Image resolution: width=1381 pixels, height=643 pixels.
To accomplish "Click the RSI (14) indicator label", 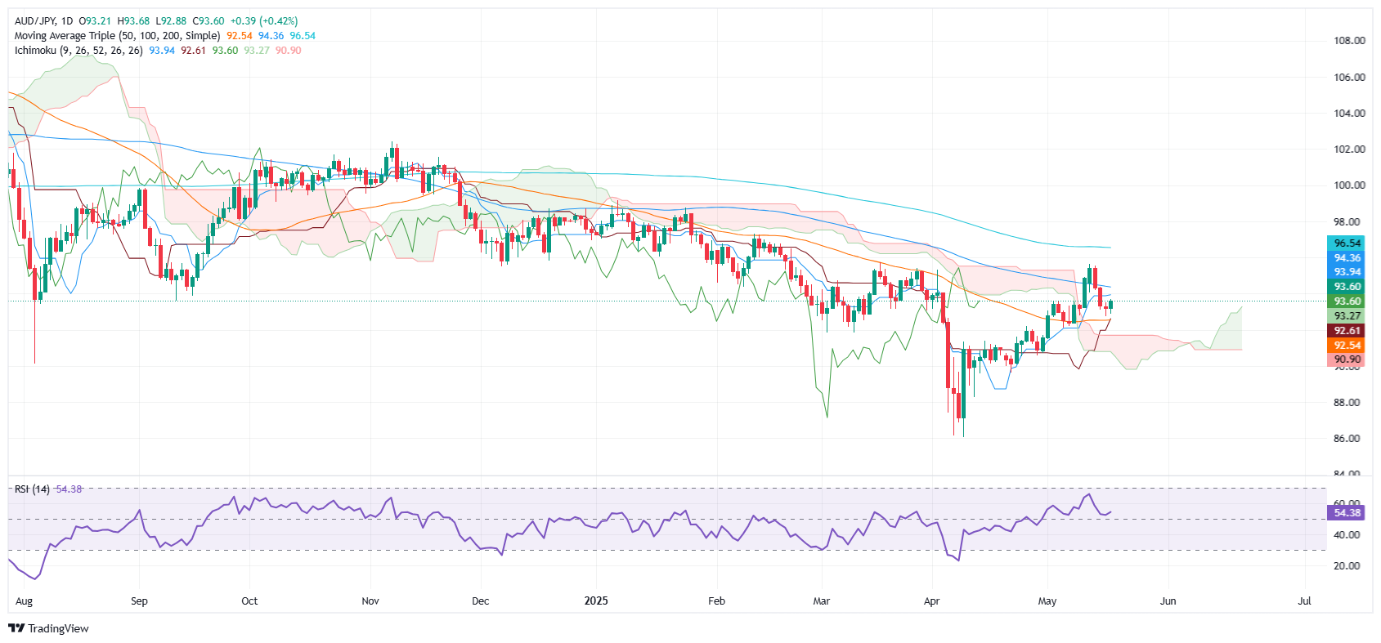I will (x=32, y=489).
